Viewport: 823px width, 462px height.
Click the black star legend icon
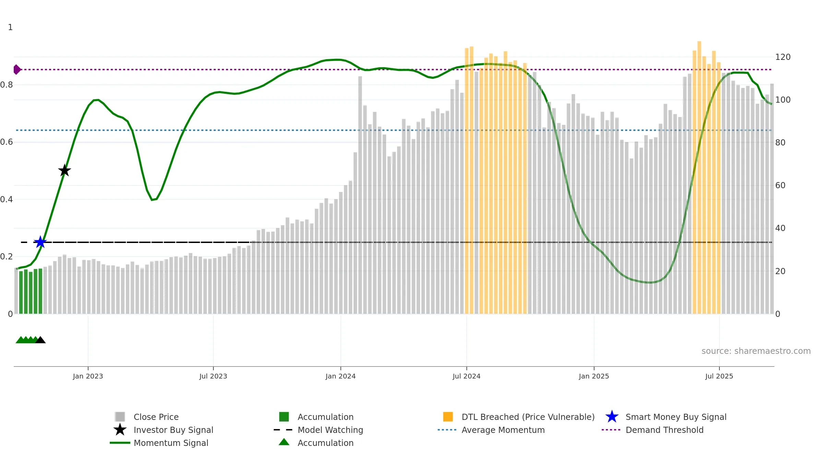pyautogui.click(x=120, y=430)
